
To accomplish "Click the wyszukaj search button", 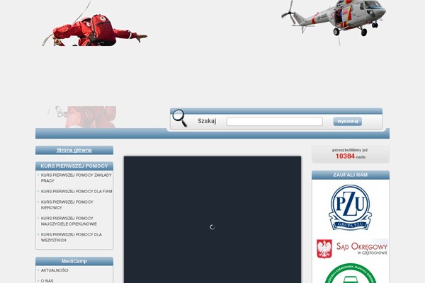I will pos(348,121).
